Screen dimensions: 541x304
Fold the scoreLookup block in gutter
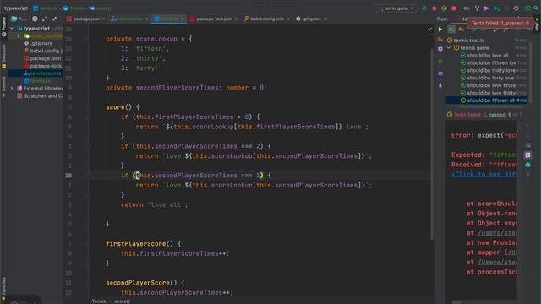click(x=88, y=39)
